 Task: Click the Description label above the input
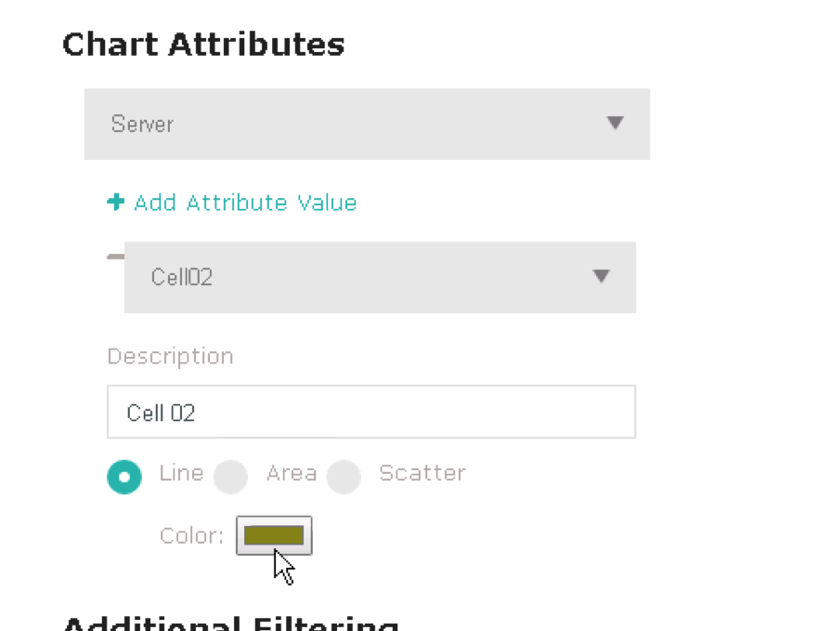170,357
